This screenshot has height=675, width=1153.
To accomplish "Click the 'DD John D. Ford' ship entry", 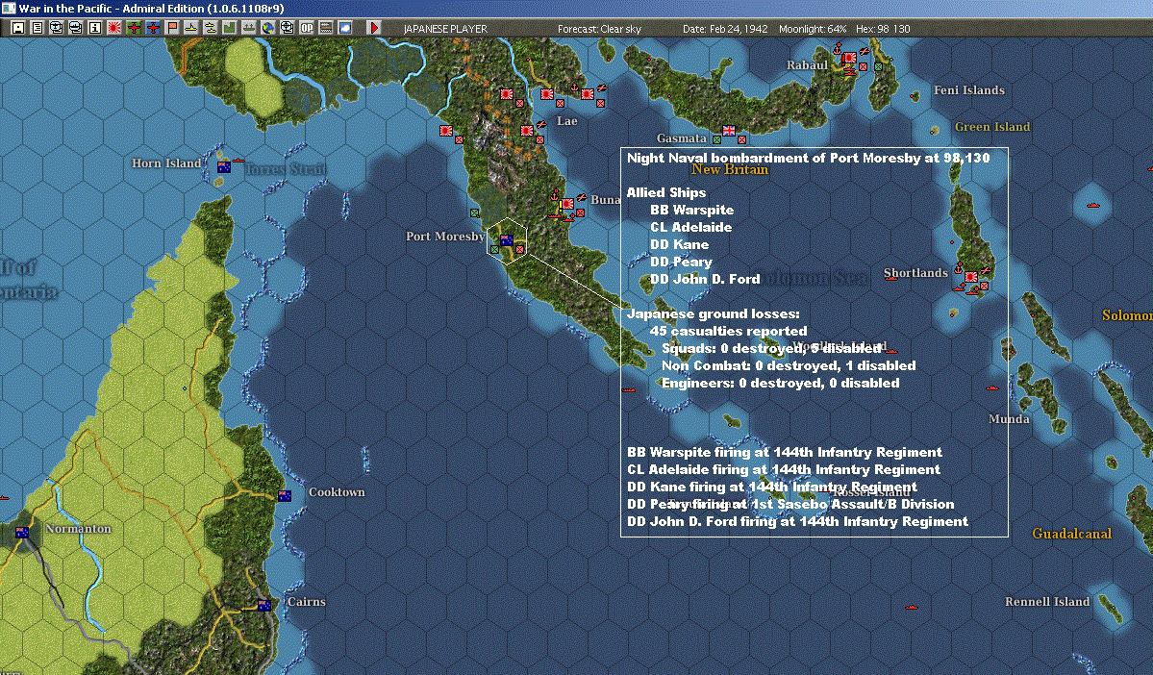I will click(x=705, y=279).
